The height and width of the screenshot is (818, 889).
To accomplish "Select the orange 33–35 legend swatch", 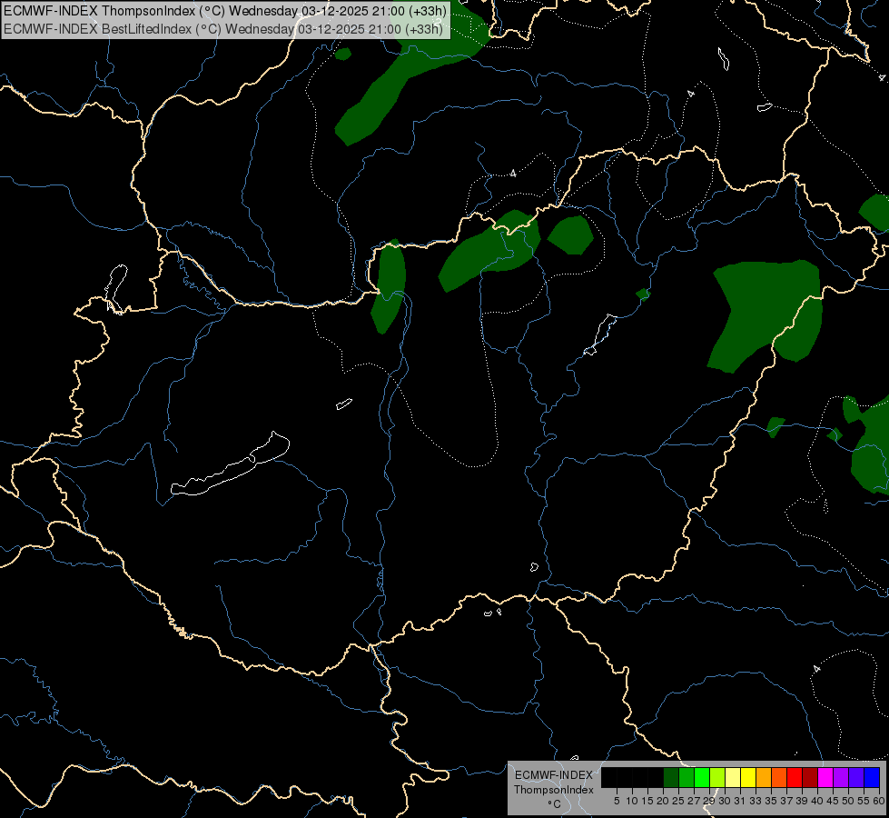I will click(x=764, y=777).
